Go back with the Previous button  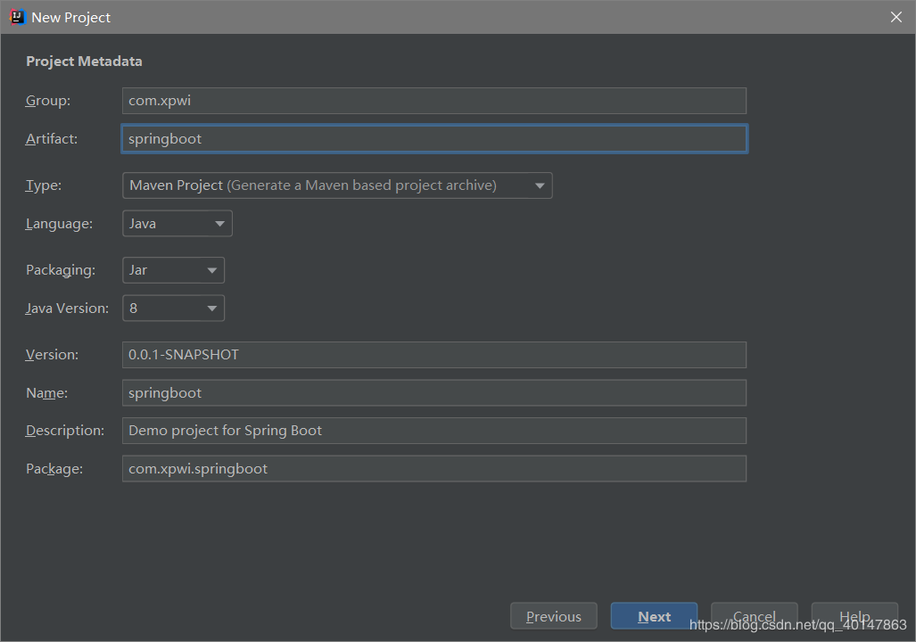click(x=553, y=616)
